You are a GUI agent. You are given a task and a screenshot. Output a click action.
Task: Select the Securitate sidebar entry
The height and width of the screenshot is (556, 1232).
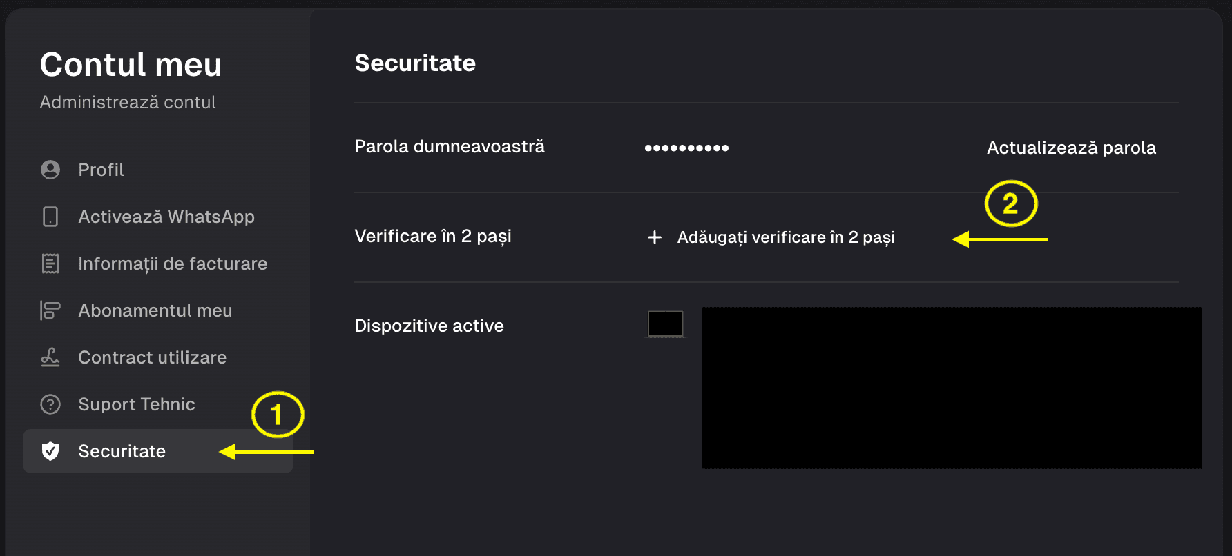tap(158, 451)
